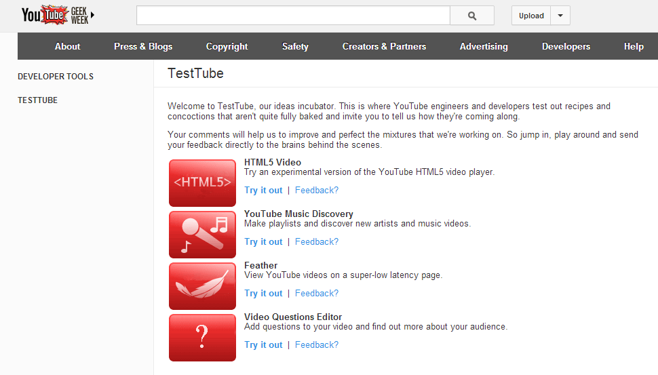Click the search magnifier button
Screen dimensions: 658x375
(x=472, y=16)
